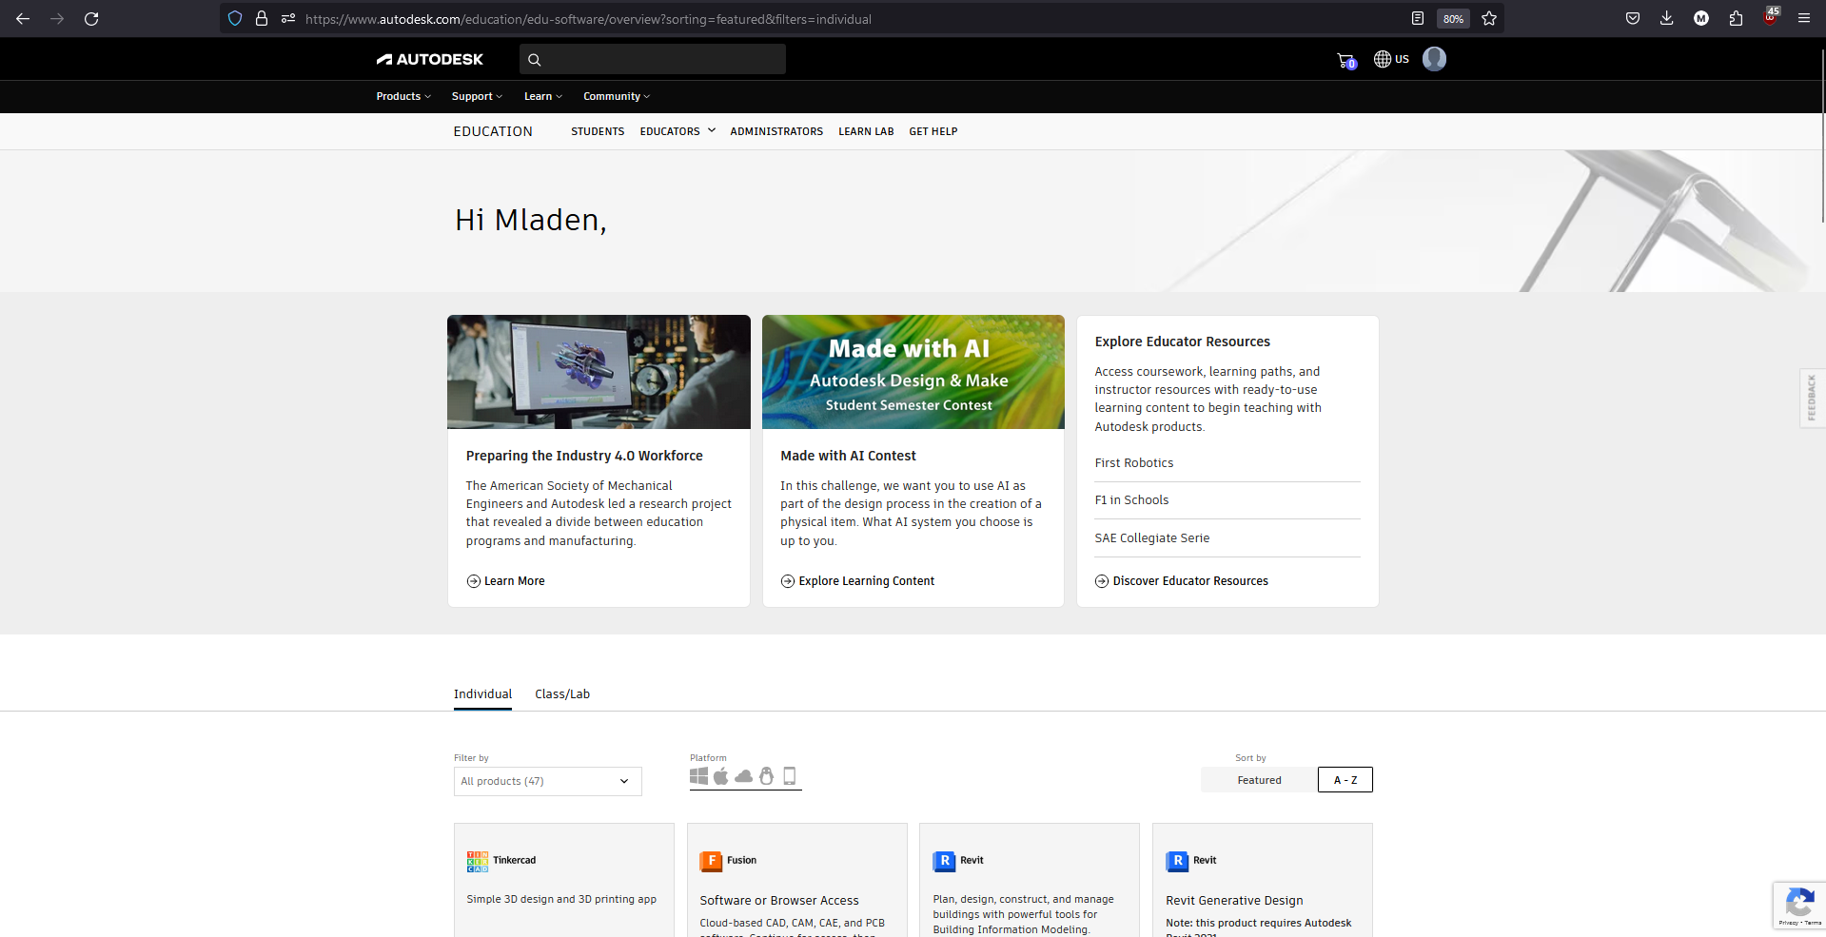Click the Fusion product logo icon
The height and width of the screenshot is (937, 1826).
coord(712,861)
